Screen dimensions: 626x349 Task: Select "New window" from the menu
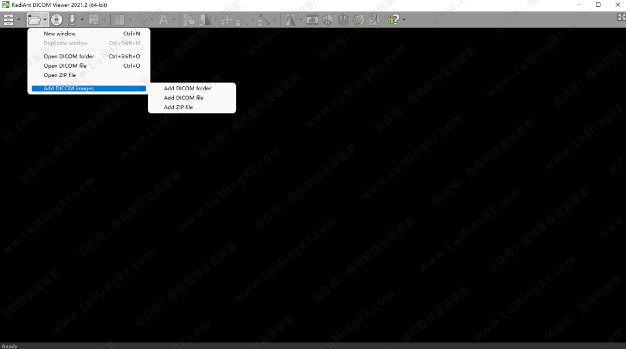click(x=60, y=34)
